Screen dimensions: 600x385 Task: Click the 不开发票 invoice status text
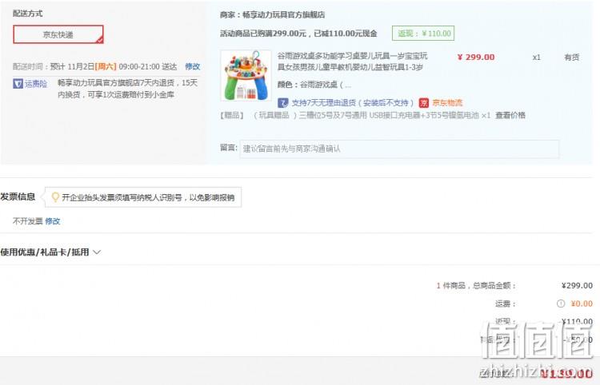[x=27, y=221]
